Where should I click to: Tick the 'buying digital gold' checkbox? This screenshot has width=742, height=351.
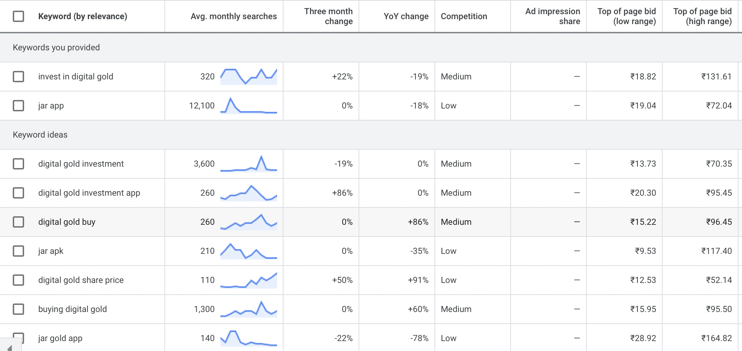click(x=18, y=309)
